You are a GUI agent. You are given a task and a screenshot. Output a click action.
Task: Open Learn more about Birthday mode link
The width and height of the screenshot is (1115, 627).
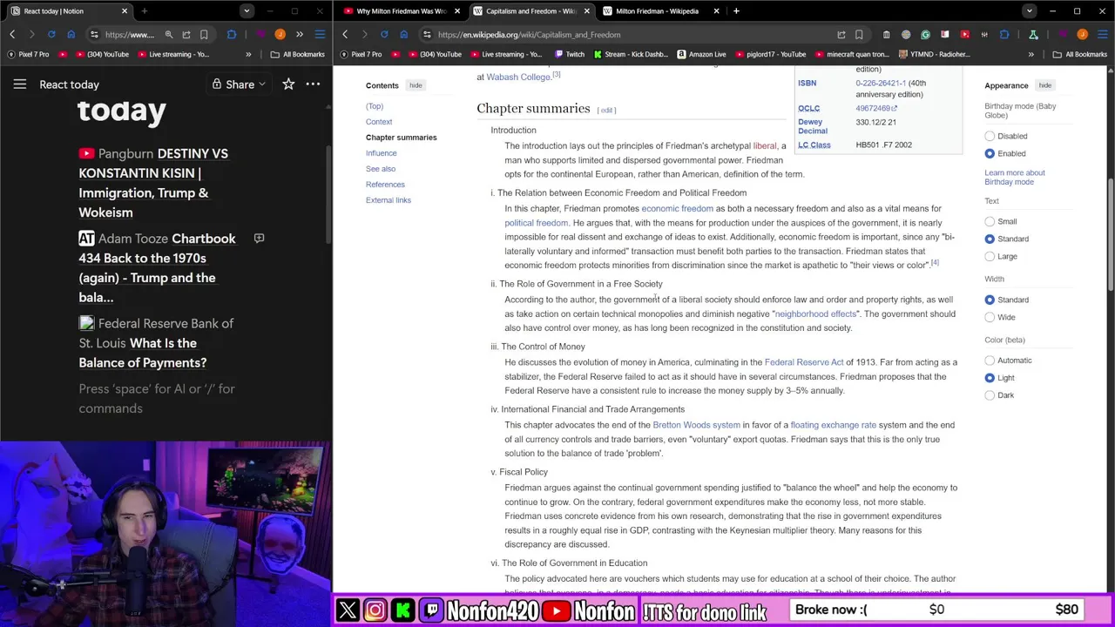coord(1014,178)
